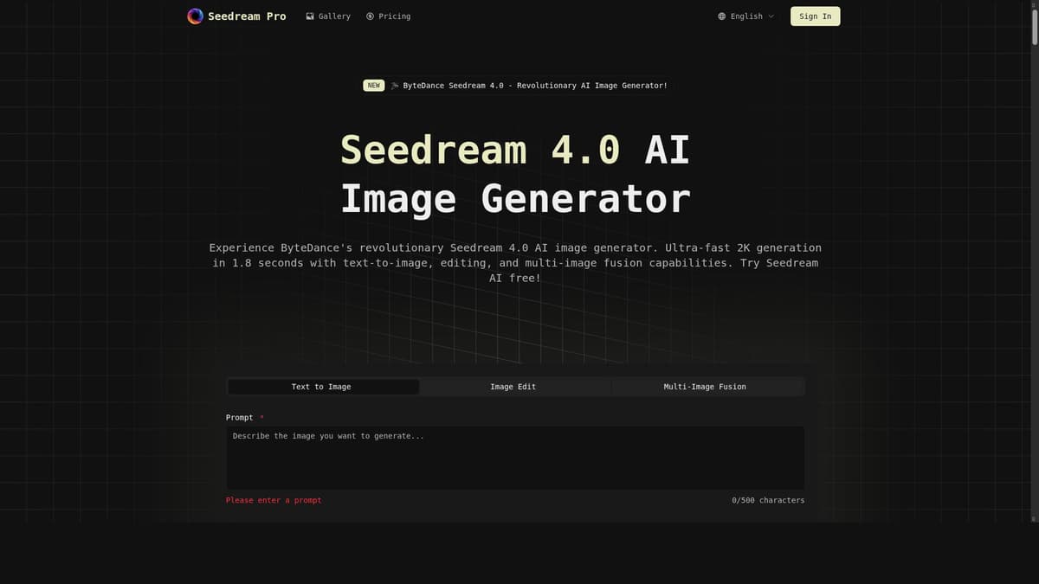This screenshot has width=1039, height=584.
Task: Open Gallery from the navigation bar
Action: point(334,16)
